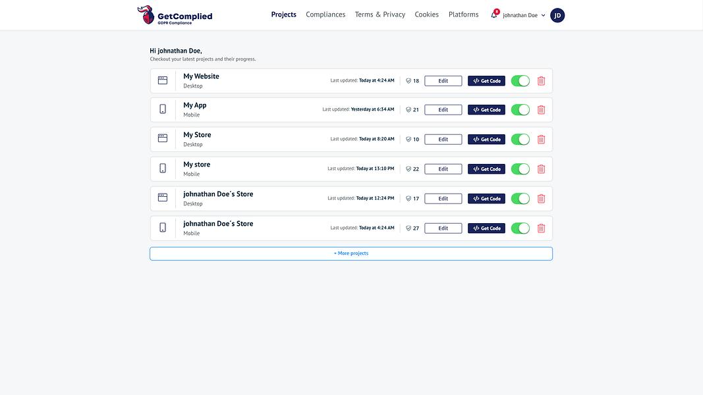Screen dimensions: 703x395
Task: Open the notifications bell
Action: click(x=494, y=14)
